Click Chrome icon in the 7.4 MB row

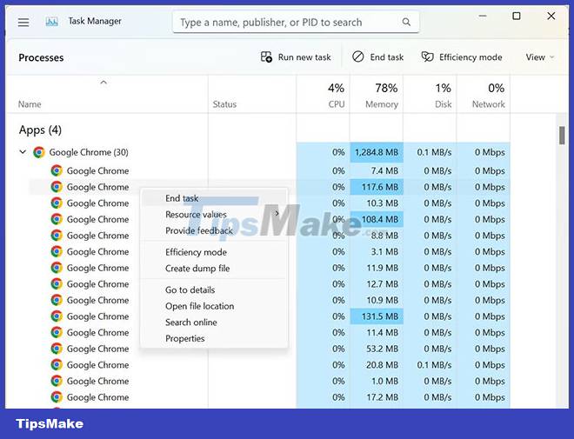coord(57,170)
